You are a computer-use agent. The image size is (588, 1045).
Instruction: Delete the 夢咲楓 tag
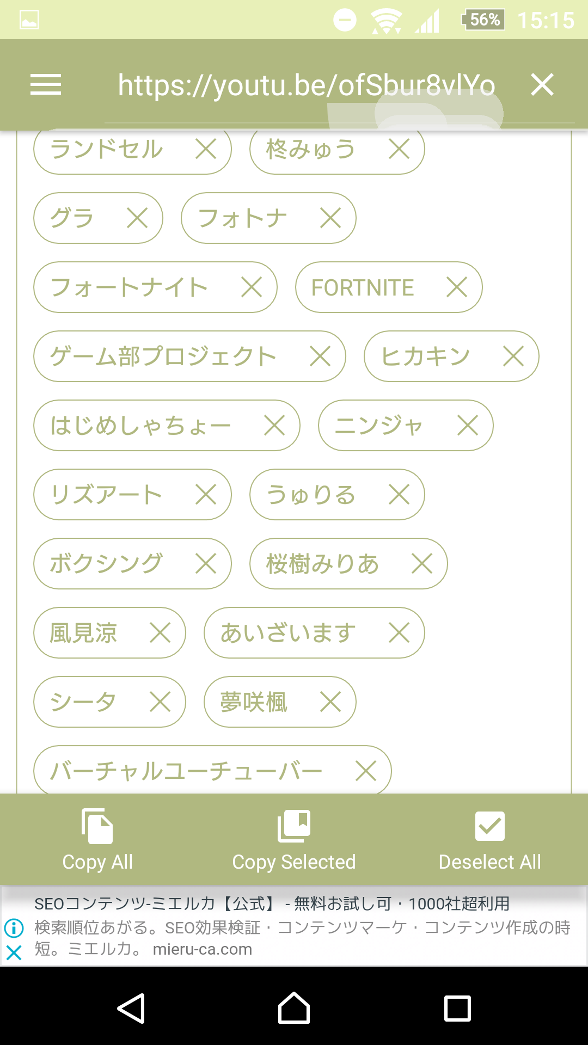click(330, 702)
